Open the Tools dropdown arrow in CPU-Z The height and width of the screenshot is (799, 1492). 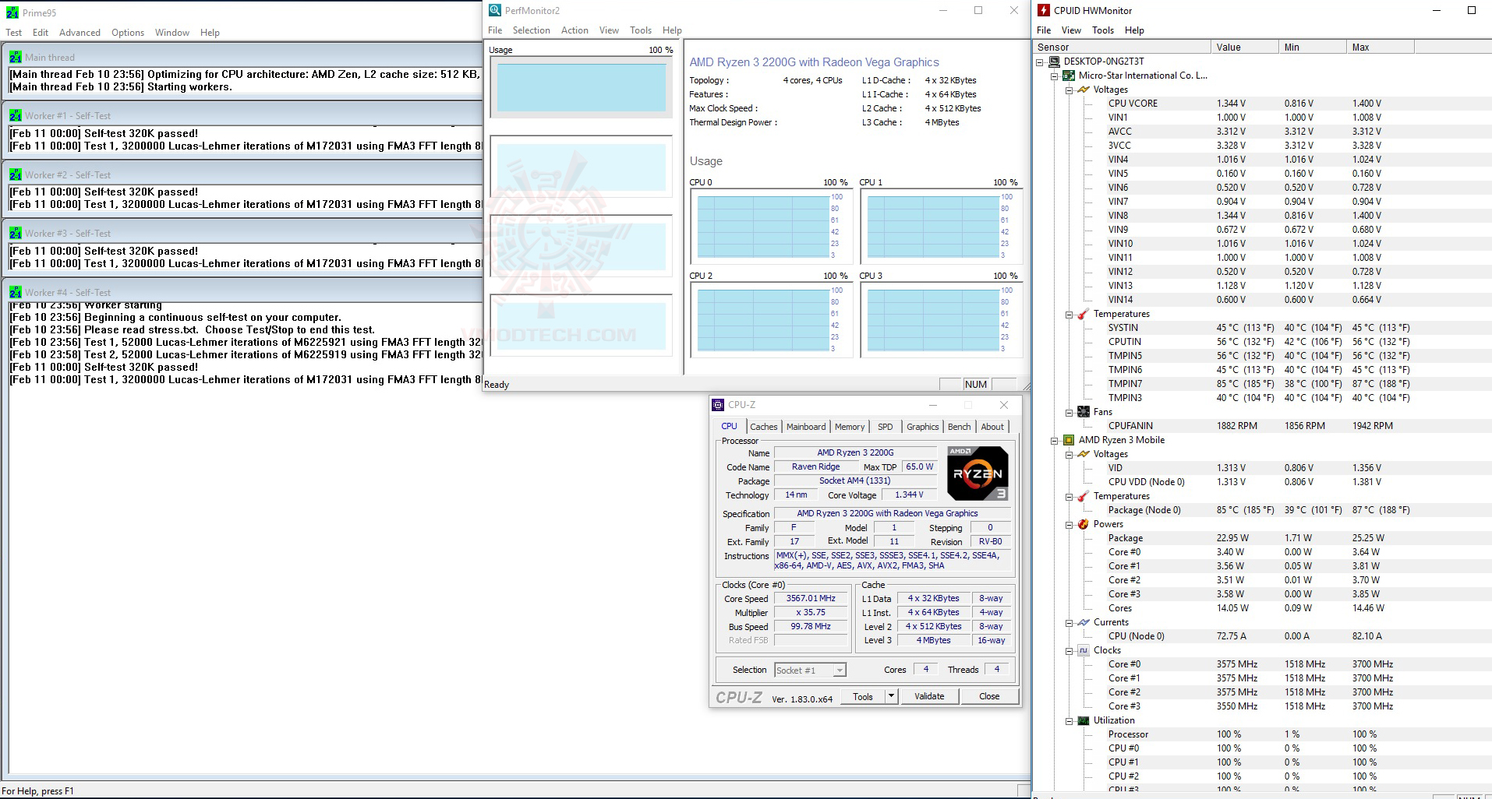click(x=891, y=696)
